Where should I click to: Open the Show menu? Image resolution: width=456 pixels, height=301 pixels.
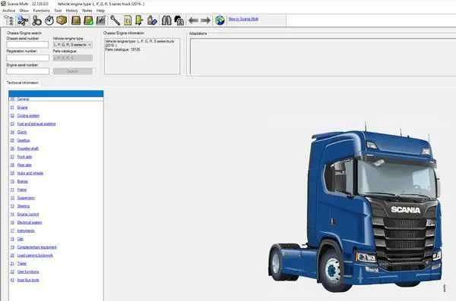[x=24, y=11]
